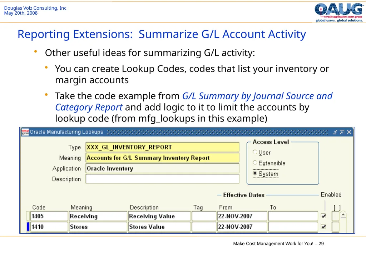Click the To date field for code 1405
Image resolution: width=366 pixels, height=253 pixels.
click(x=293, y=216)
